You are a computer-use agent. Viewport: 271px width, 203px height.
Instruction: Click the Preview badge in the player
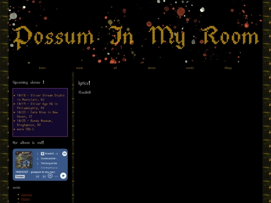click(20, 176)
